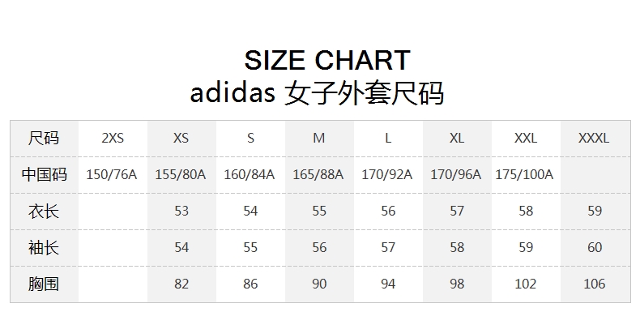Select the 175/100A China size cell
This screenshot has height=312, width=640.
tap(524, 175)
